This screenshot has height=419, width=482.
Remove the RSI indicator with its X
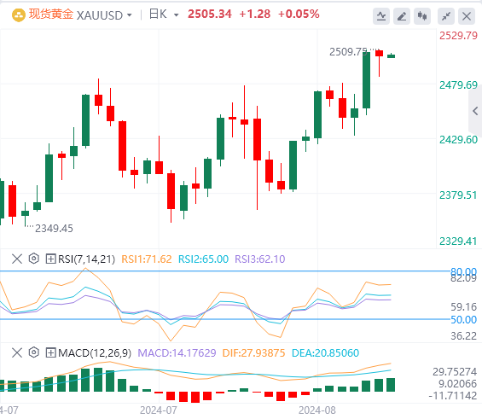coord(17,259)
